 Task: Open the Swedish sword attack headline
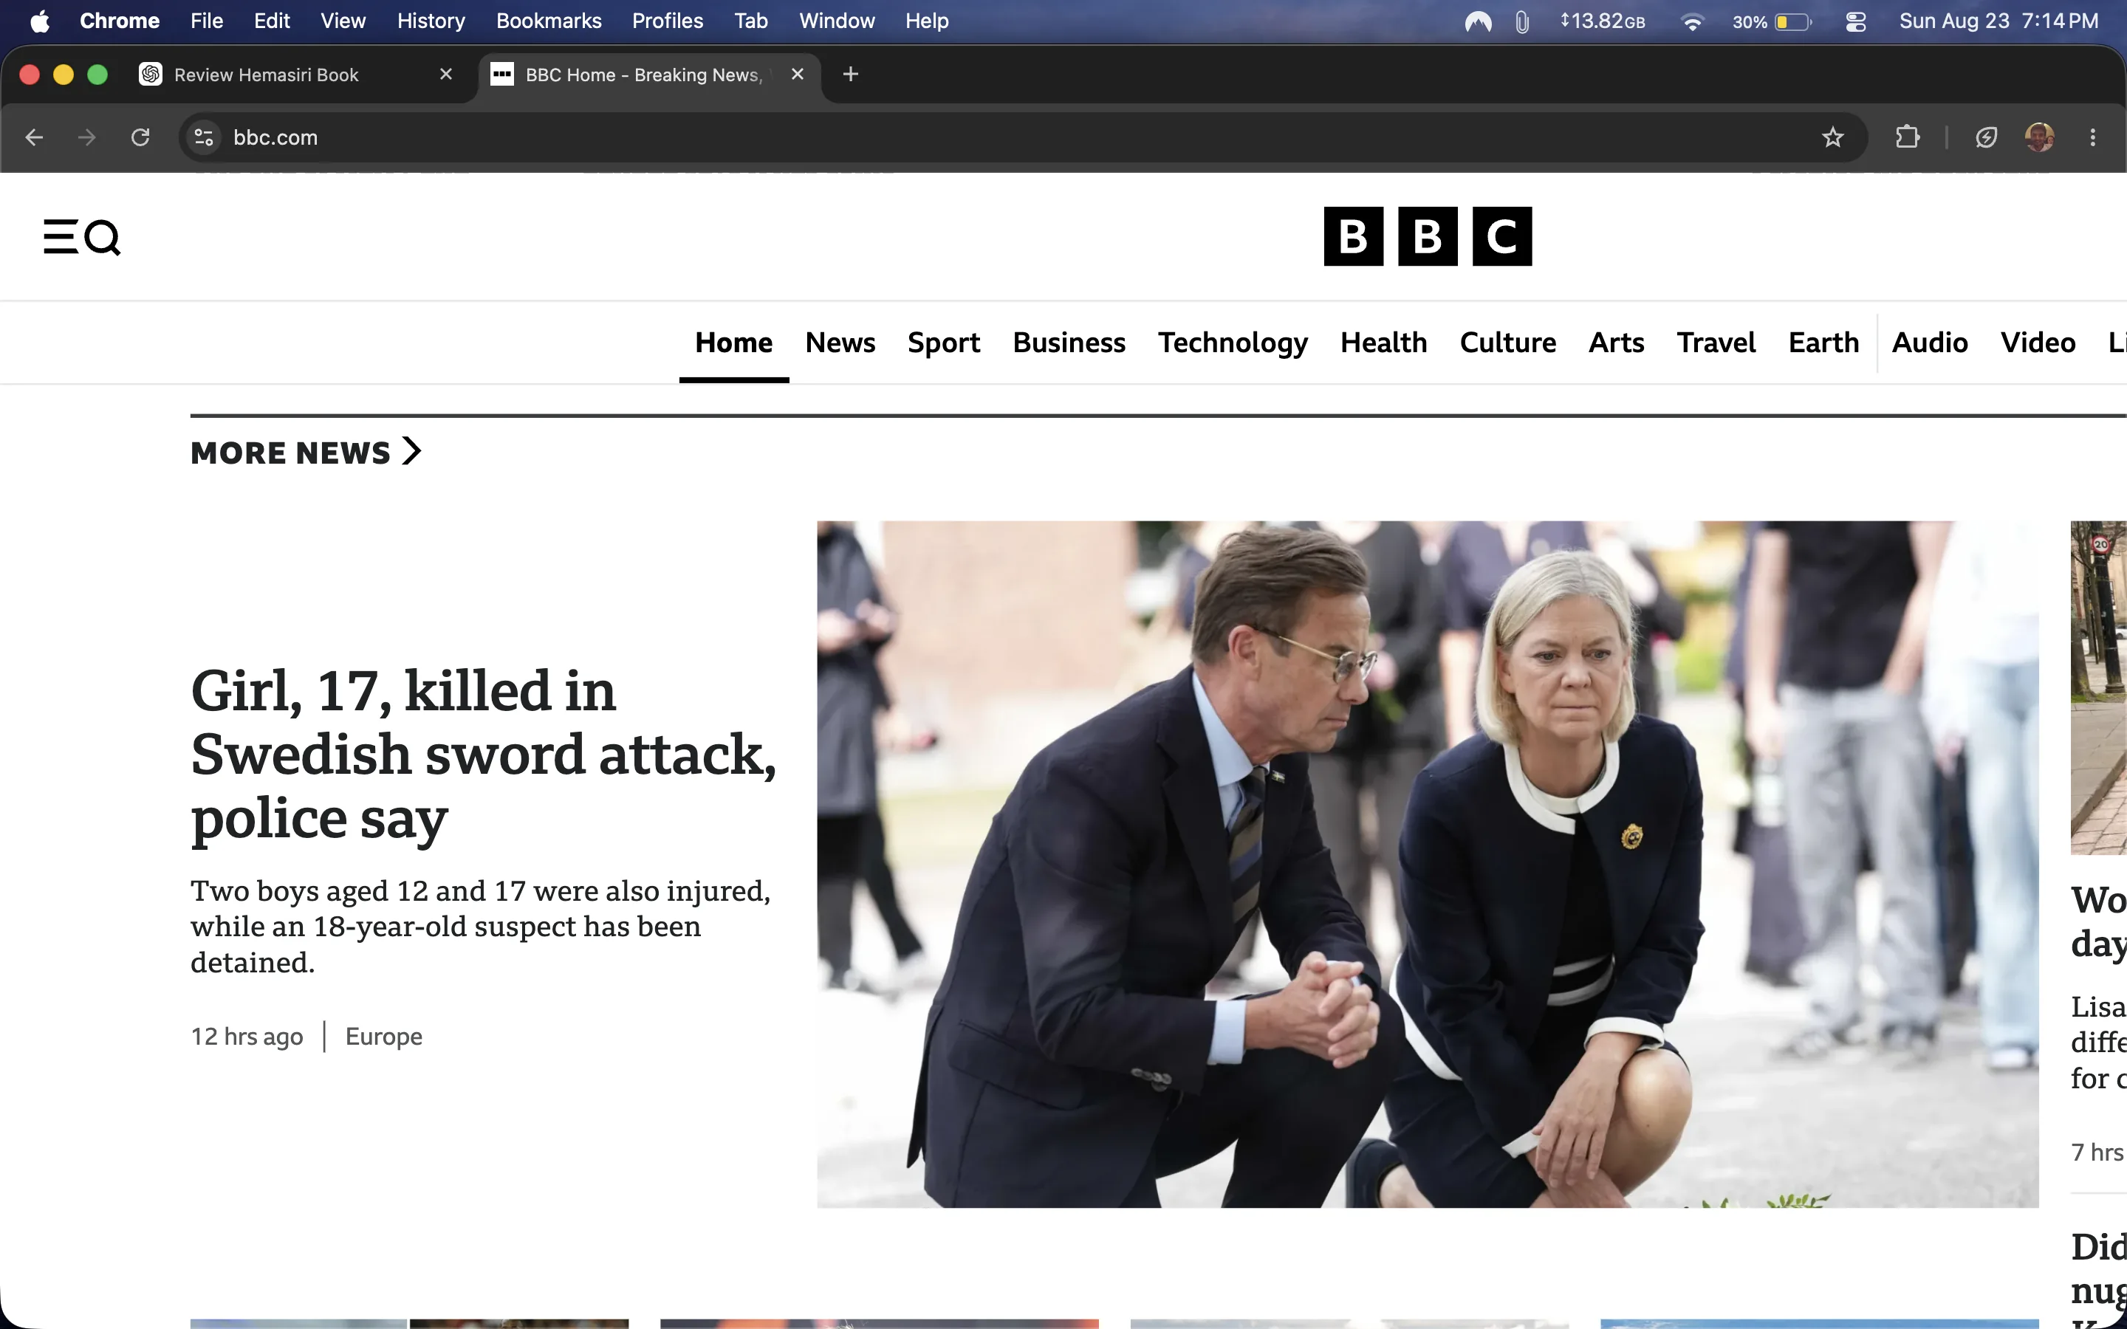[484, 754]
